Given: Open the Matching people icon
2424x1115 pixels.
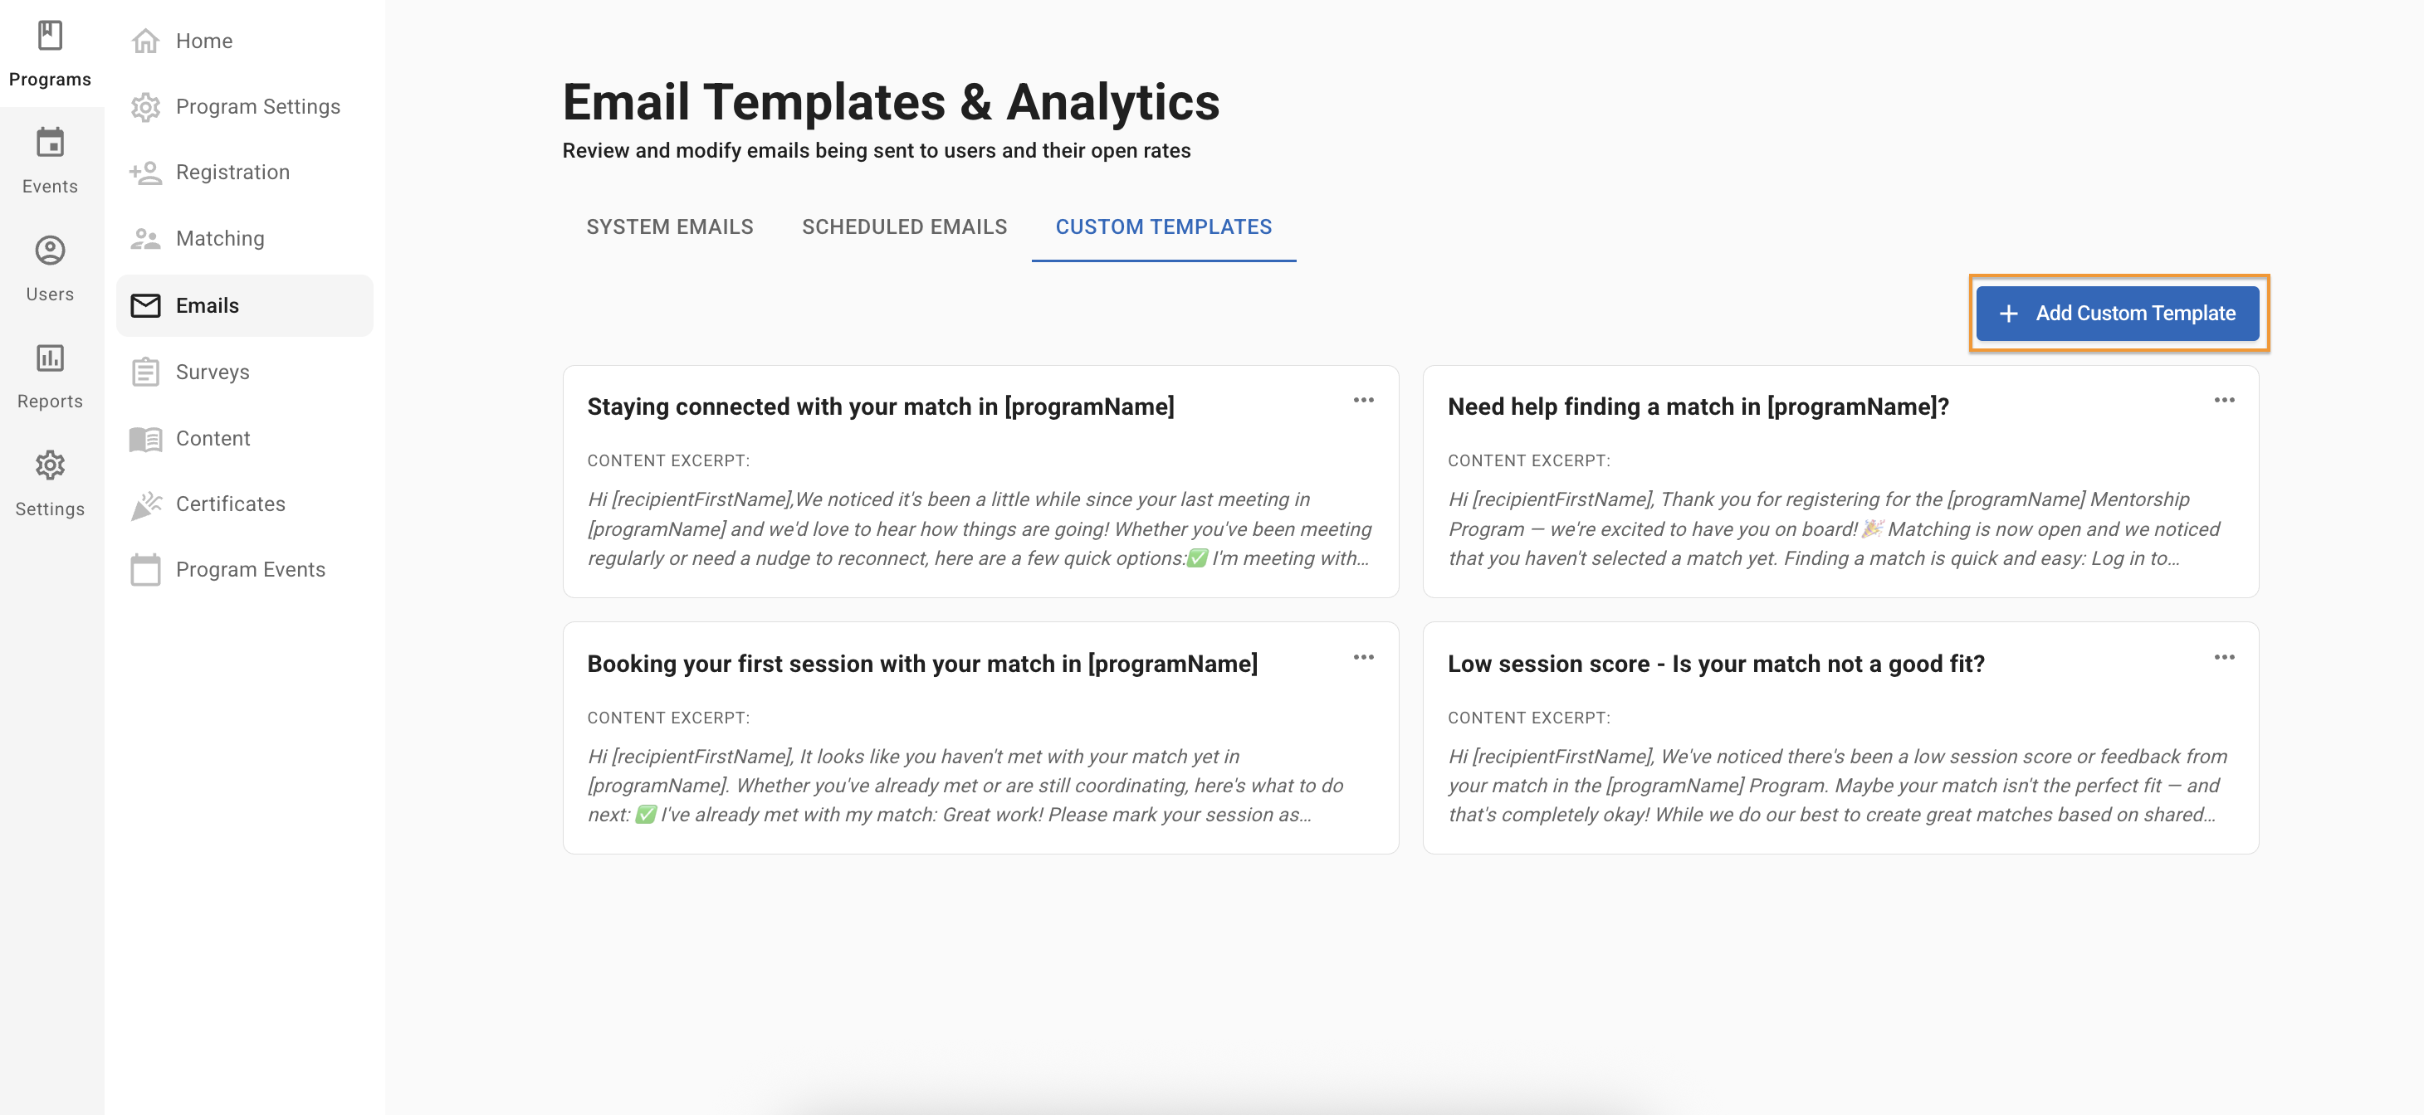Looking at the screenshot, I should point(145,239).
